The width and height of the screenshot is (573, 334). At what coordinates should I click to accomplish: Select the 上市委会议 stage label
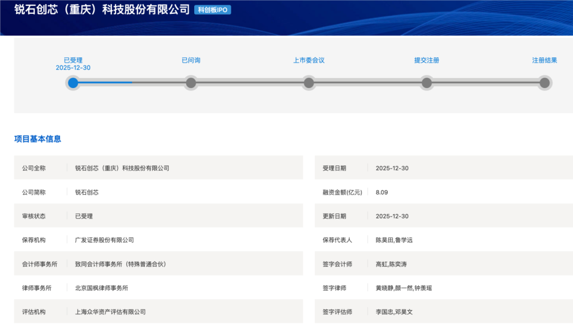coord(309,60)
